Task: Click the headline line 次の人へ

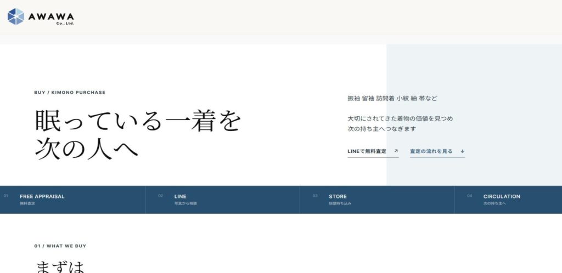Action: 86,147
